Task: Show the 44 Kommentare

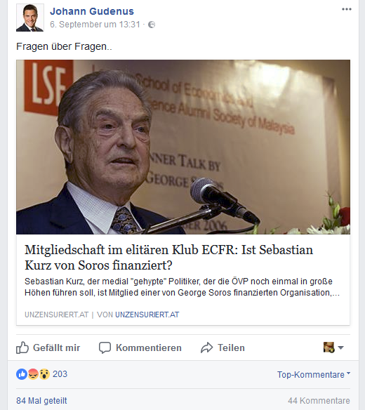Action: tap(319, 401)
